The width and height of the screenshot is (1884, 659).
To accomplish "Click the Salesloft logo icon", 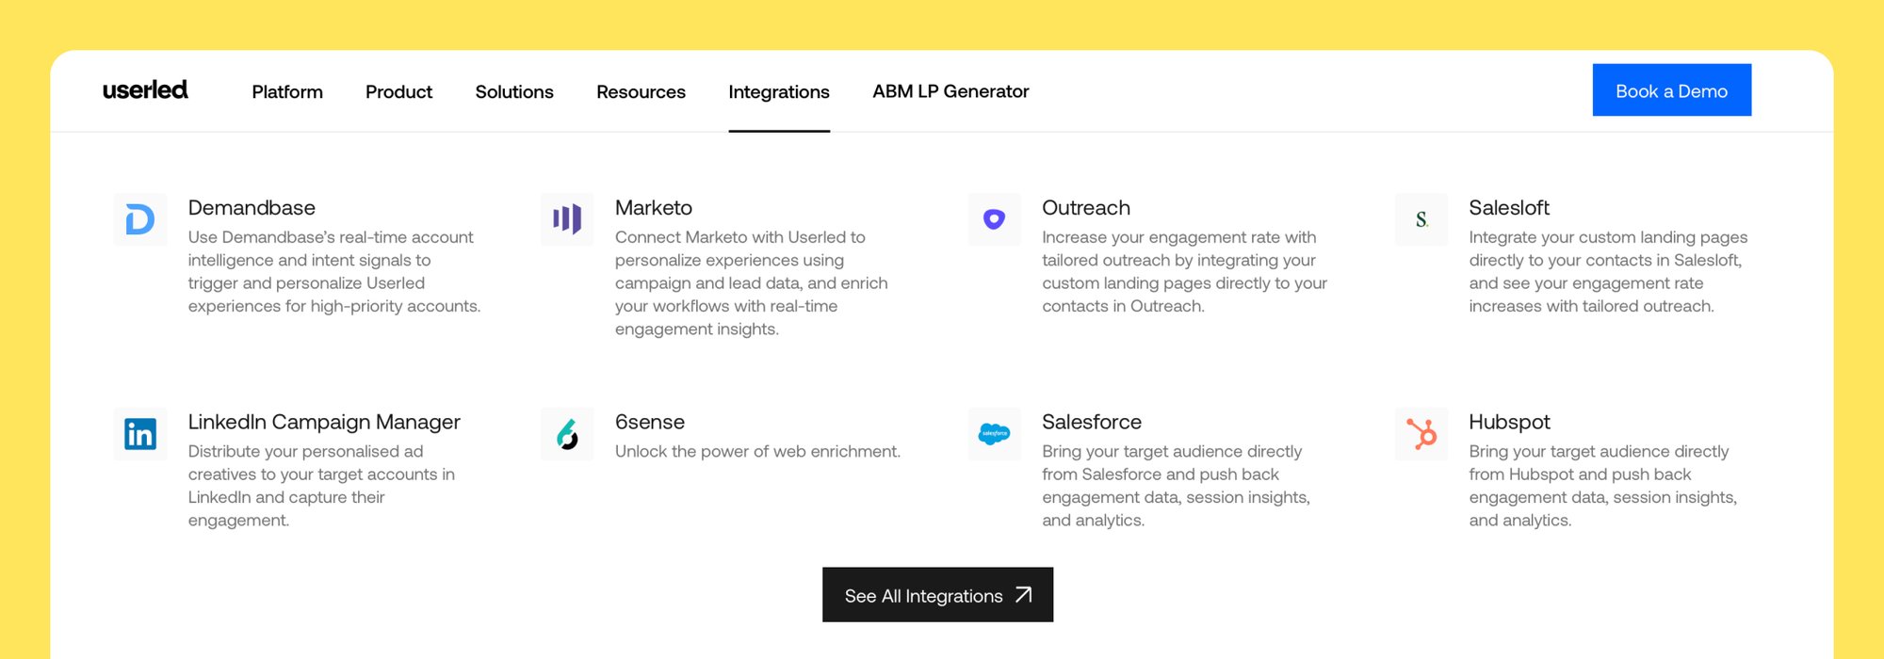I will [x=1421, y=219].
